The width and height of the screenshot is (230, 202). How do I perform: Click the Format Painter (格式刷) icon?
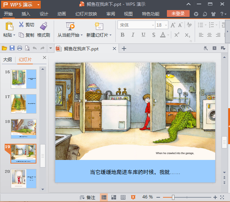click(x=44, y=26)
